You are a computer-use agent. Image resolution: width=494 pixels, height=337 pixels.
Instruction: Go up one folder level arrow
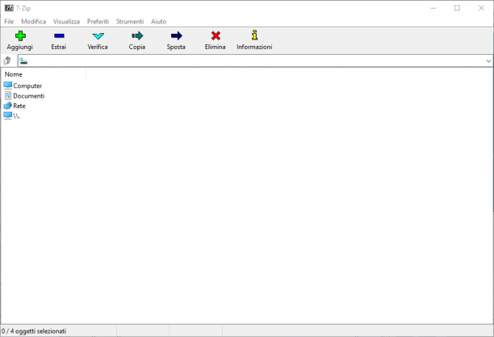(x=7, y=60)
